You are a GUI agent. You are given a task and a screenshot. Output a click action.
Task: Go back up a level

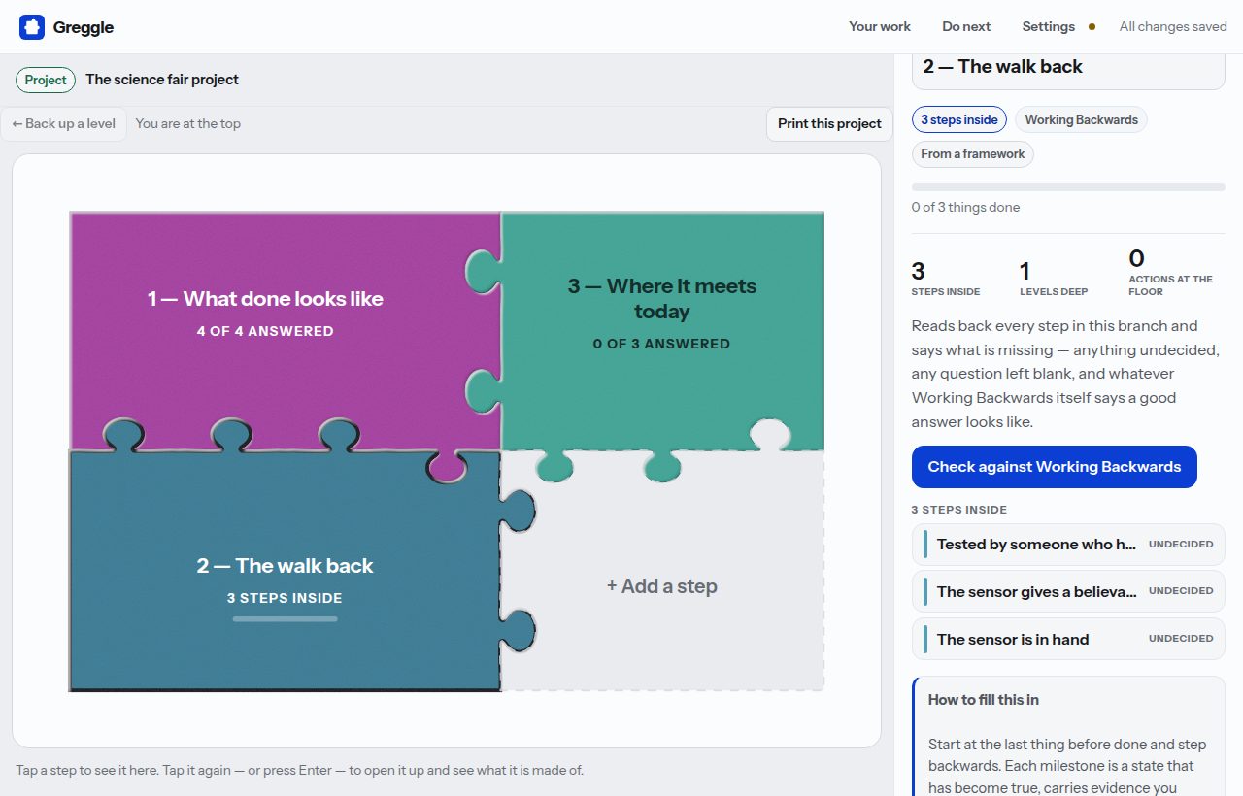[64, 123]
